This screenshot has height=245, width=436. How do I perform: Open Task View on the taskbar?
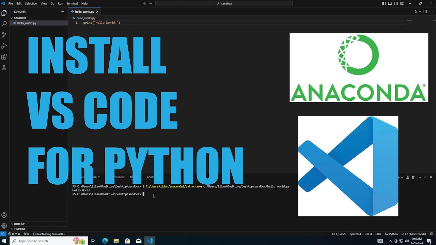(93, 241)
